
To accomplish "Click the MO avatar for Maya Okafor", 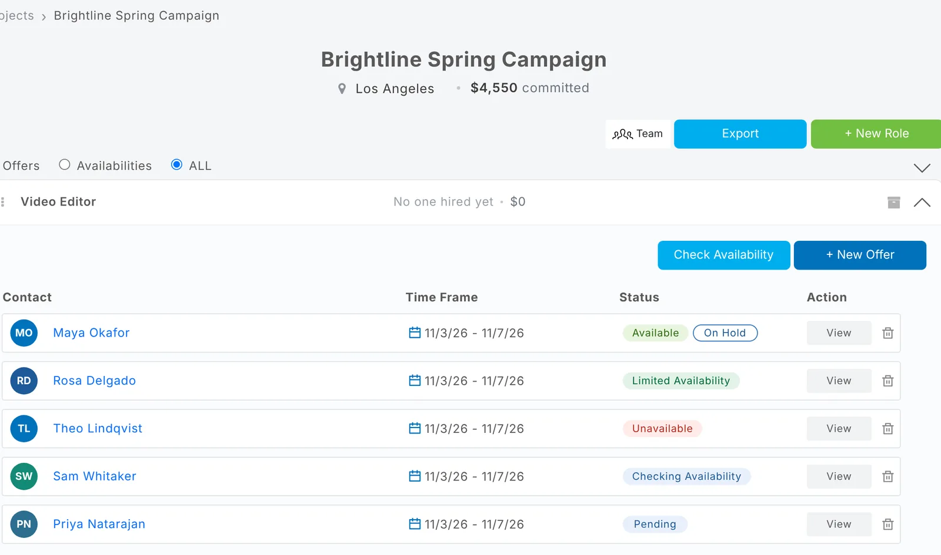I will coord(24,333).
